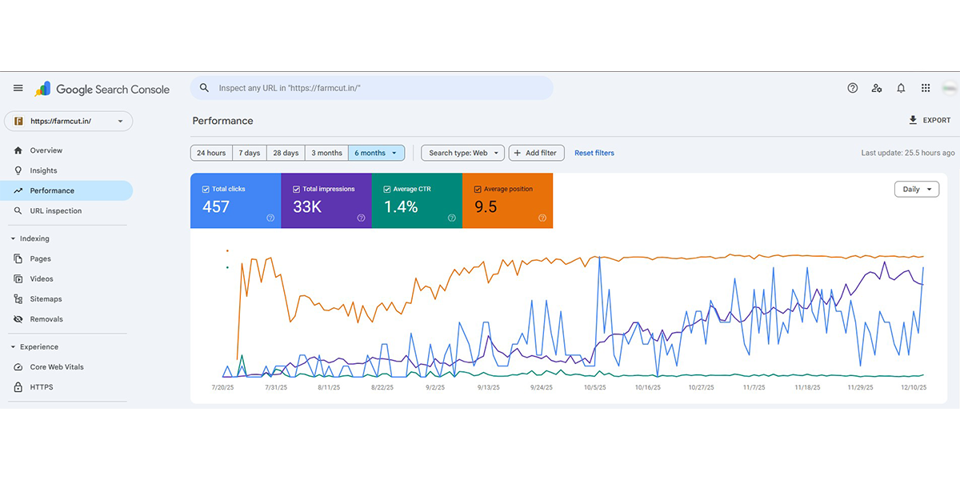Click the Add filter button
This screenshot has height=480, width=960.
[537, 153]
